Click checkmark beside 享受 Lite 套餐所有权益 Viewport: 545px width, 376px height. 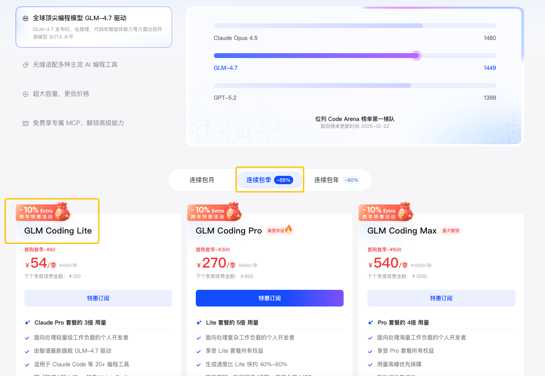click(199, 351)
